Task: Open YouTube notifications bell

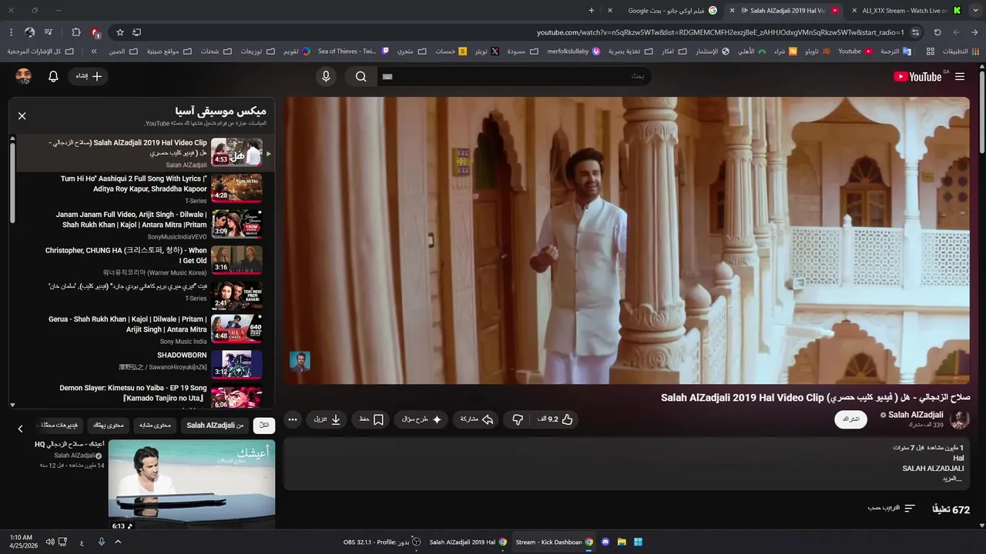Action: (x=53, y=76)
